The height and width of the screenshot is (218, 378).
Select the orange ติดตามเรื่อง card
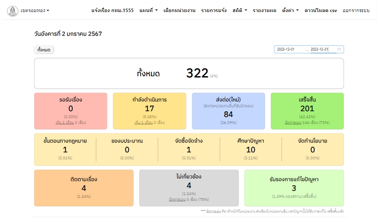84,188
